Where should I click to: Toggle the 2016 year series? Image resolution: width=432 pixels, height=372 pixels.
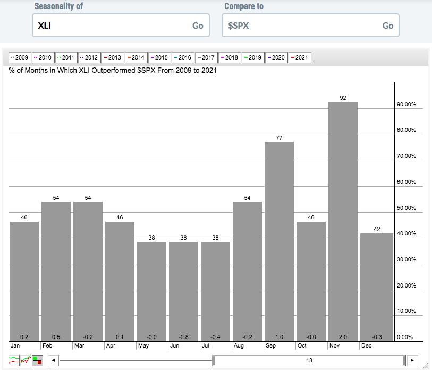(x=182, y=57)
